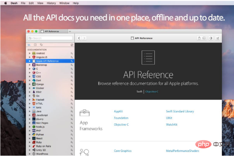Viewport: 234px width, 157px height.
Task: Open the Edit menu
Action: [31, 3]
